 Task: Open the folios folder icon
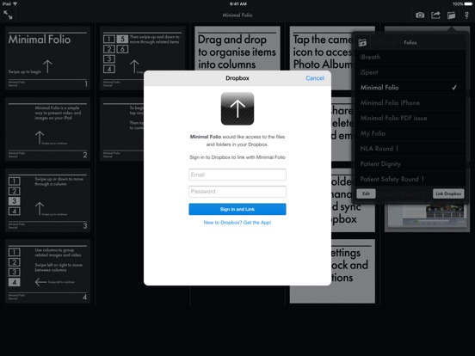[452, 15]
